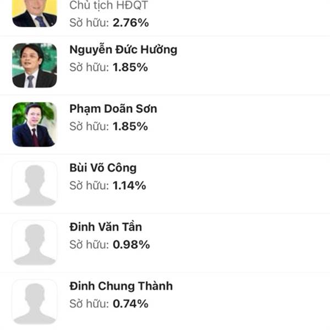This screenshot has width=330, height=330.
Task: Open the Nguyễn Đức Hưởng name link
Action: tap(123, 50)
